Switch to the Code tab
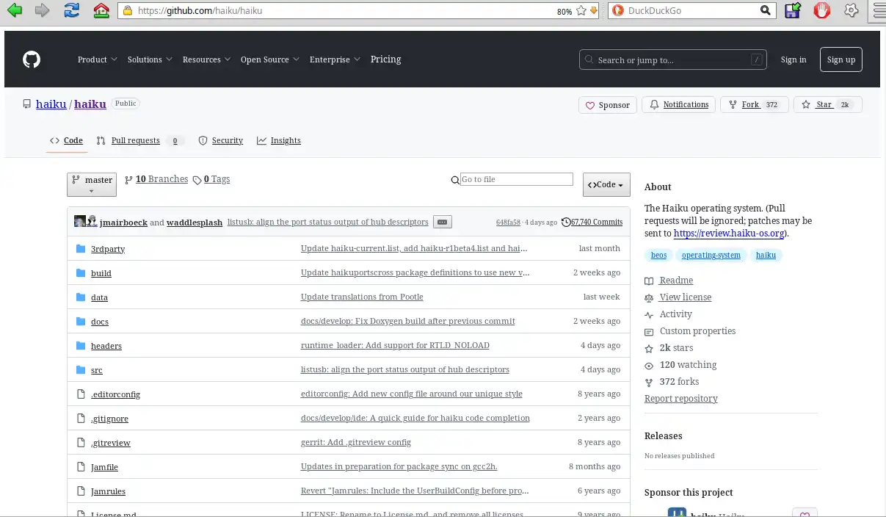Screen dimensions: 886x517 tap(66, 140)
